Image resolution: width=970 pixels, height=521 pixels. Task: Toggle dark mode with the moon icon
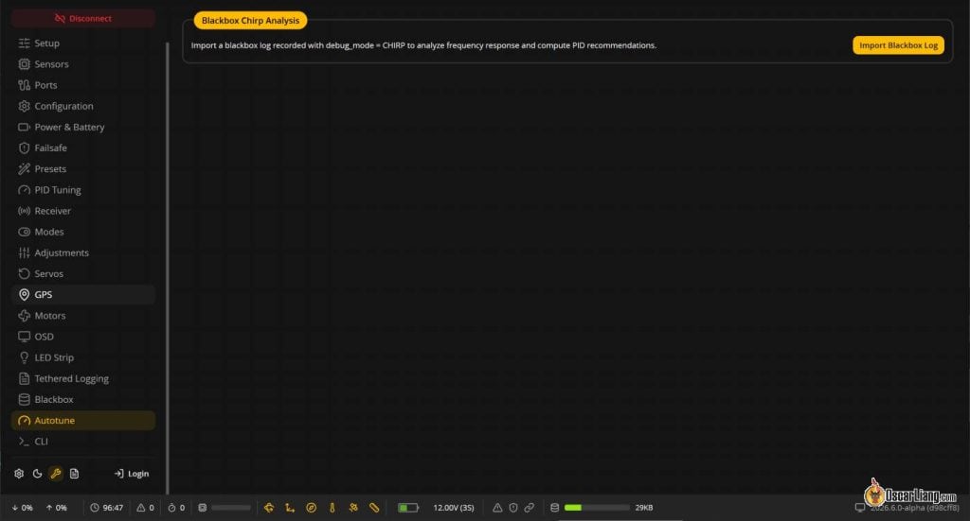click(37, 474)
